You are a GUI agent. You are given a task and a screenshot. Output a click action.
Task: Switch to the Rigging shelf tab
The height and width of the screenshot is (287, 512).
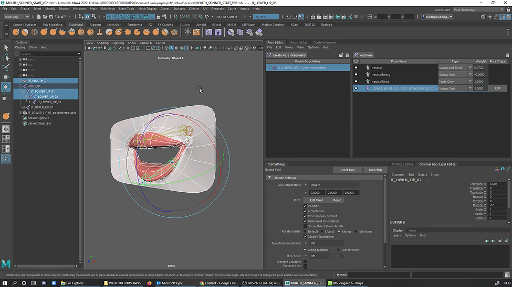click(x=95, y=25)
